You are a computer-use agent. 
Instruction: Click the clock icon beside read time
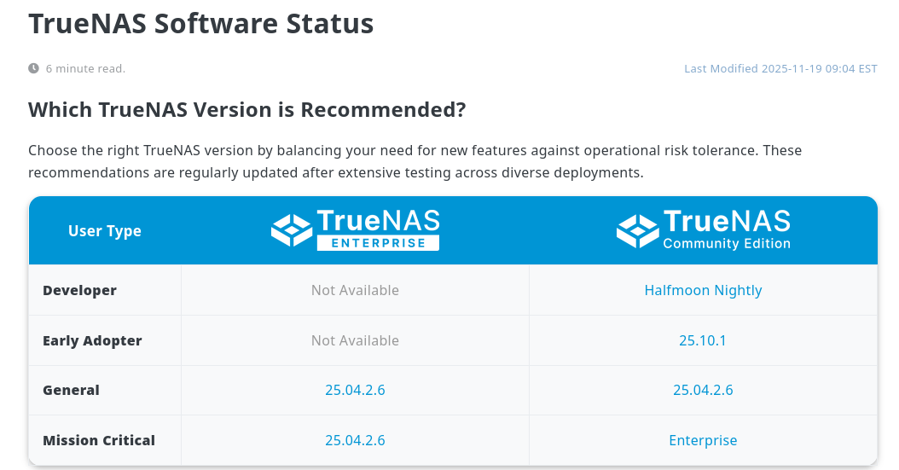click(x=34, y=68)
